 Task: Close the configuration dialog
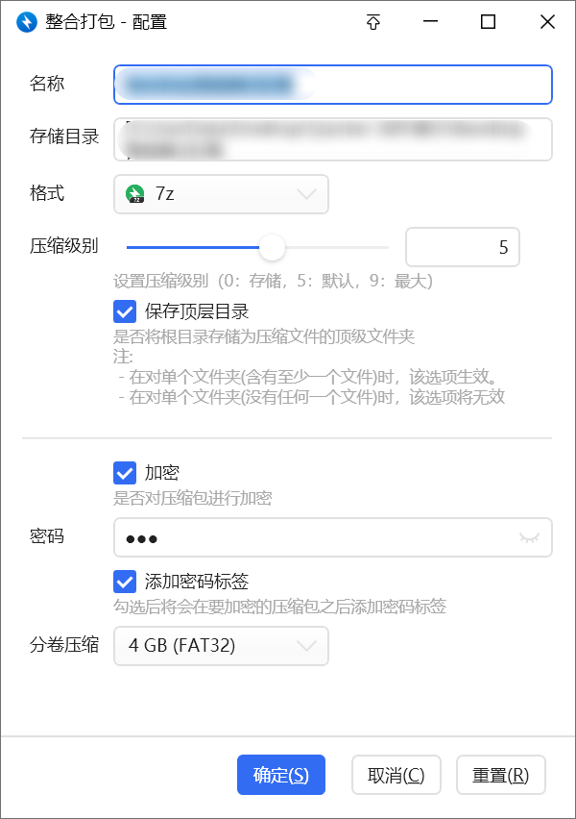[x=547, y=22]
